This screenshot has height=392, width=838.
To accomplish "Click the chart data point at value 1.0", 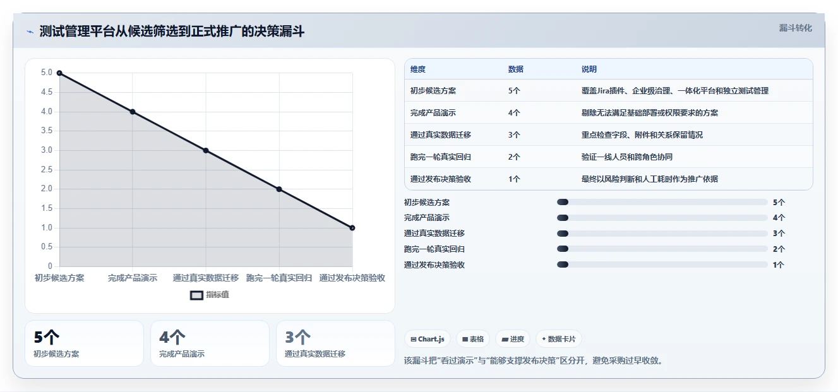I will pos(352,228).
